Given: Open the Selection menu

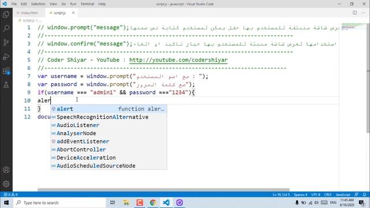Looking at the screenshot, I should tap(38, 4).
